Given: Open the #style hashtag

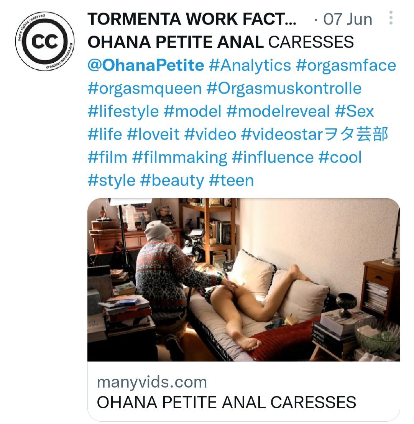Looking at the screenshot, I should click(112, 180).
